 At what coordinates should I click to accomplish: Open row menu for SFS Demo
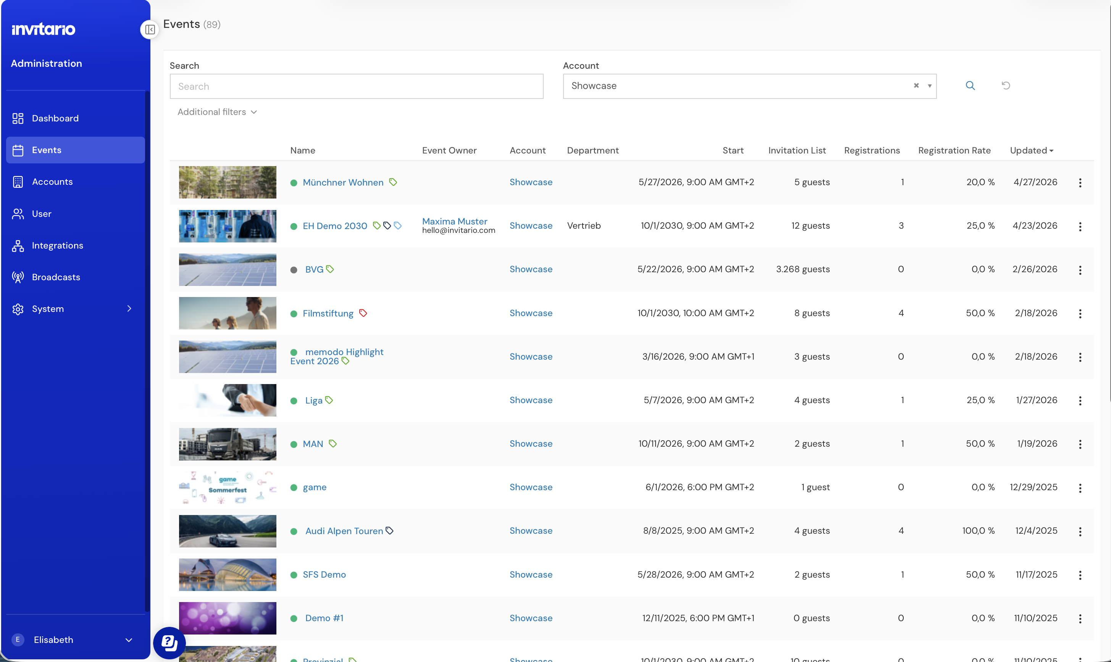(x=1080, y=575)
